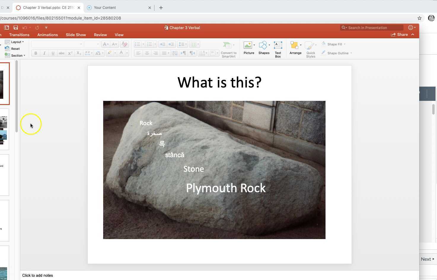Bookmark this page with the star icon
This screenshot has height=280, width=437.
tap(420, 18)
